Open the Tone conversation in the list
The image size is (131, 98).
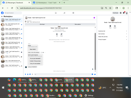coord(12,61)
